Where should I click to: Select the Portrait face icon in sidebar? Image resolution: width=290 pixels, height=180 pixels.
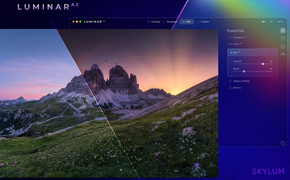(x=283, y=46)
